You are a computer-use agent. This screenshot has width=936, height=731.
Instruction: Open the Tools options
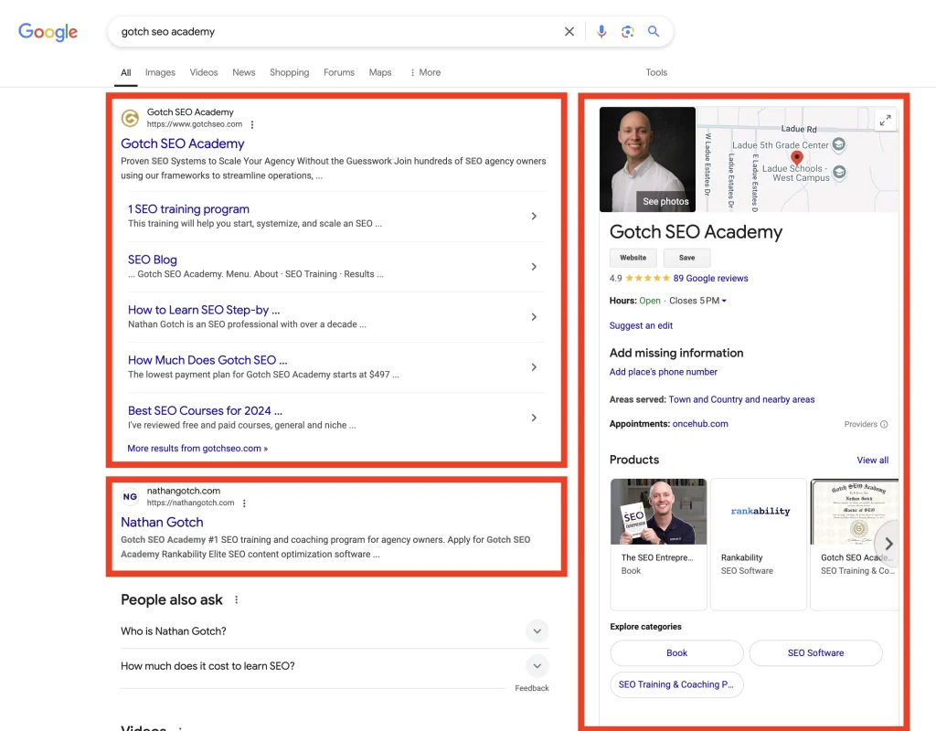click(656, 72)
